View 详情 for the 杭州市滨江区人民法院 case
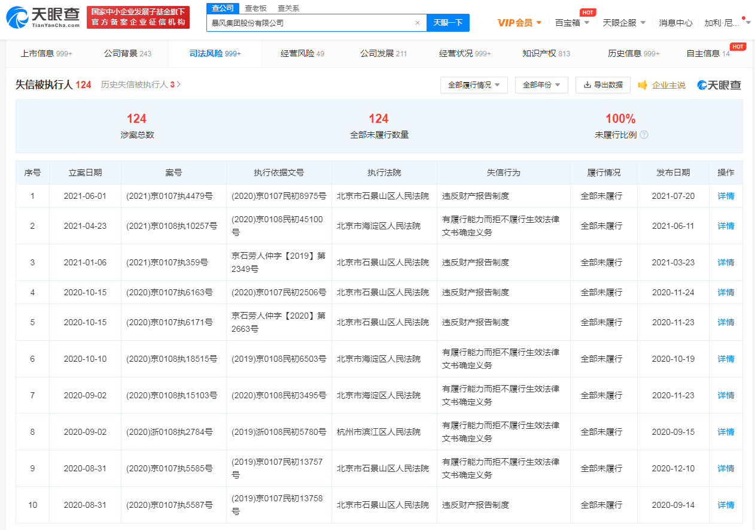755x530 pixels. (725, 432)
